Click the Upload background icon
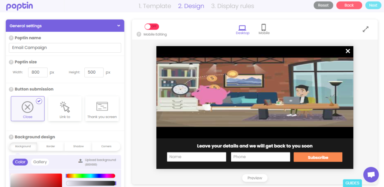This screenshot has width=384, height=187. [80, 161]
